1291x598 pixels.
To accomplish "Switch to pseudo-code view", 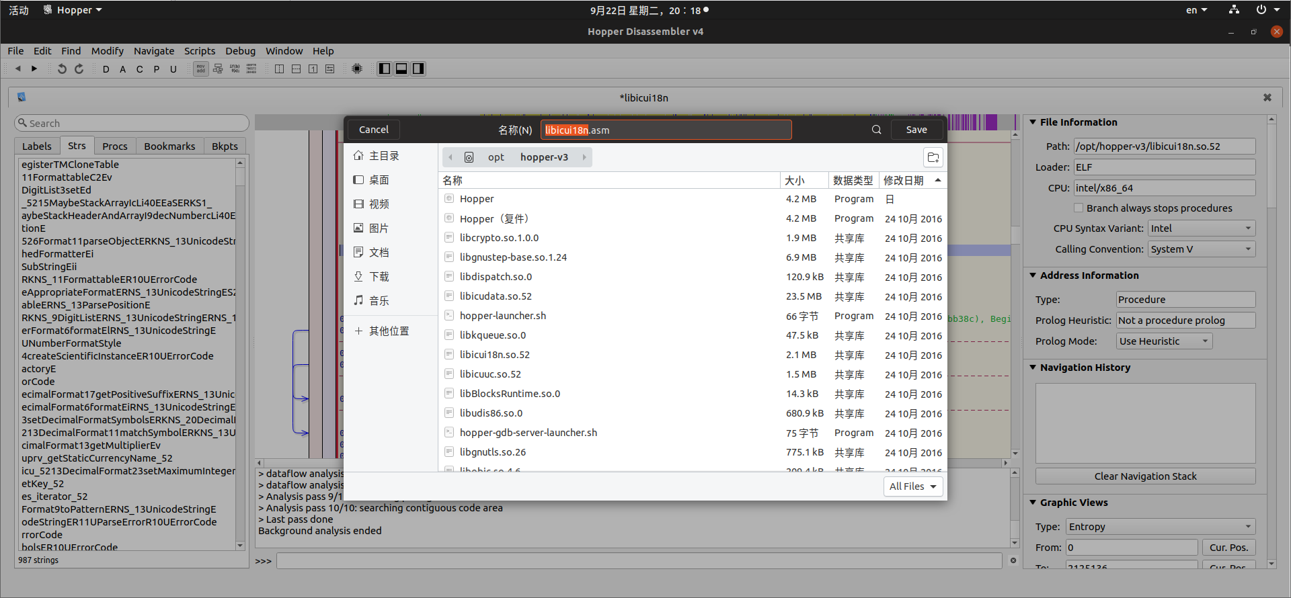I will [235, 69].
